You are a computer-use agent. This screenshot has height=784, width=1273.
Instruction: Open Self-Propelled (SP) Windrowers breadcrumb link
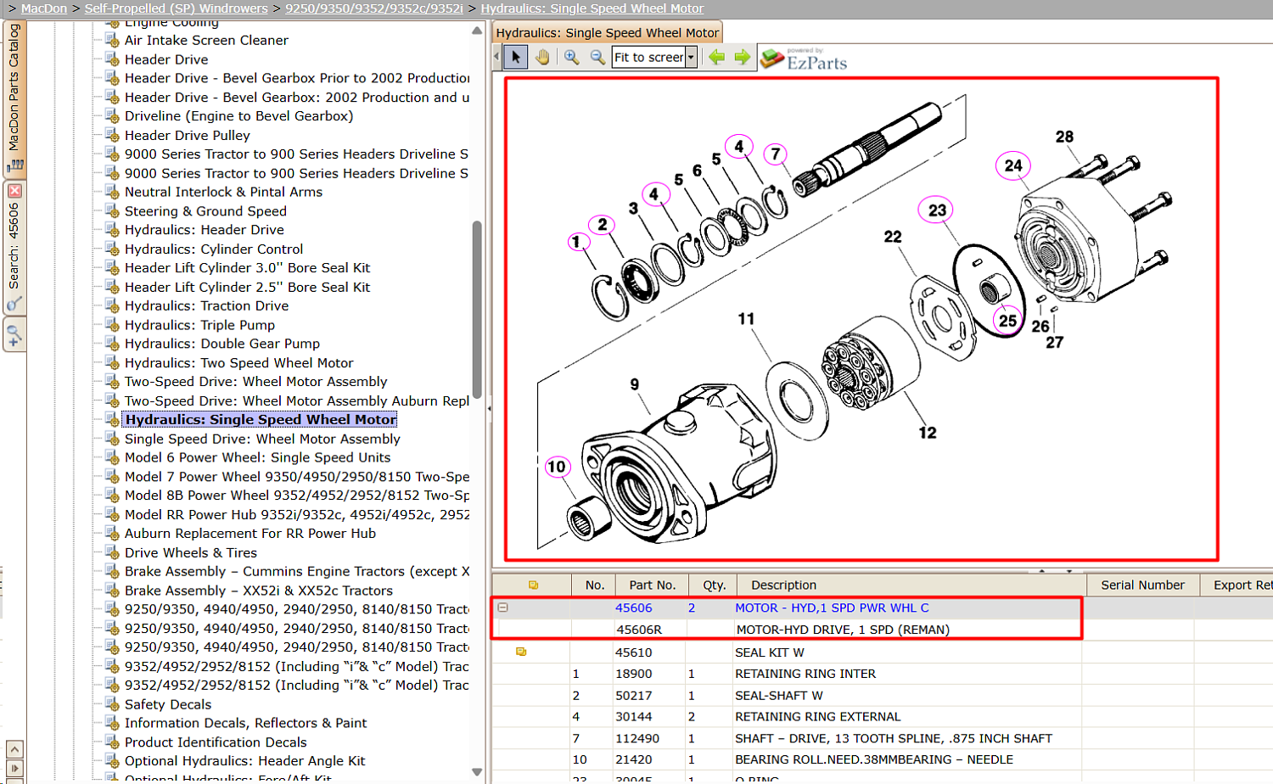pyautogui.click(x=176, y=8)
